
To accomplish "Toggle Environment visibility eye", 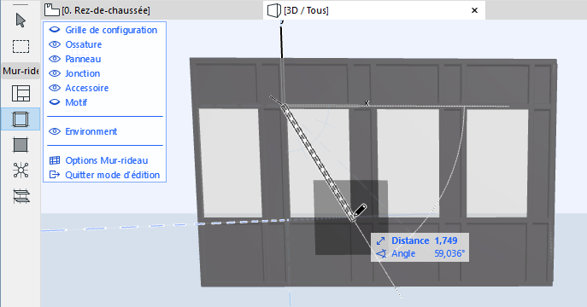I will (x=55, y=131).
